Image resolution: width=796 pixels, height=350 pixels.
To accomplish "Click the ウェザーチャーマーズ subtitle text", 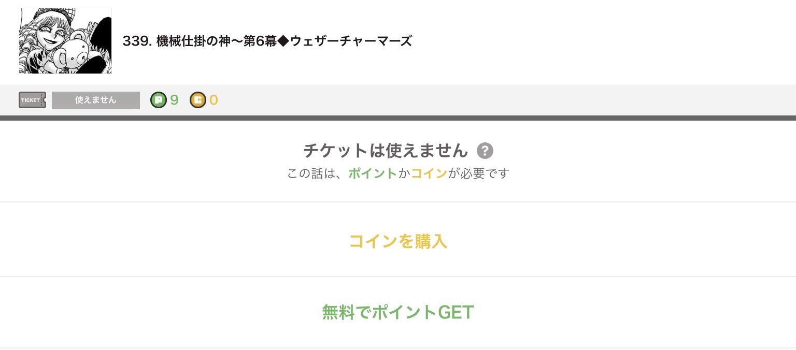I will click(351, 41).
